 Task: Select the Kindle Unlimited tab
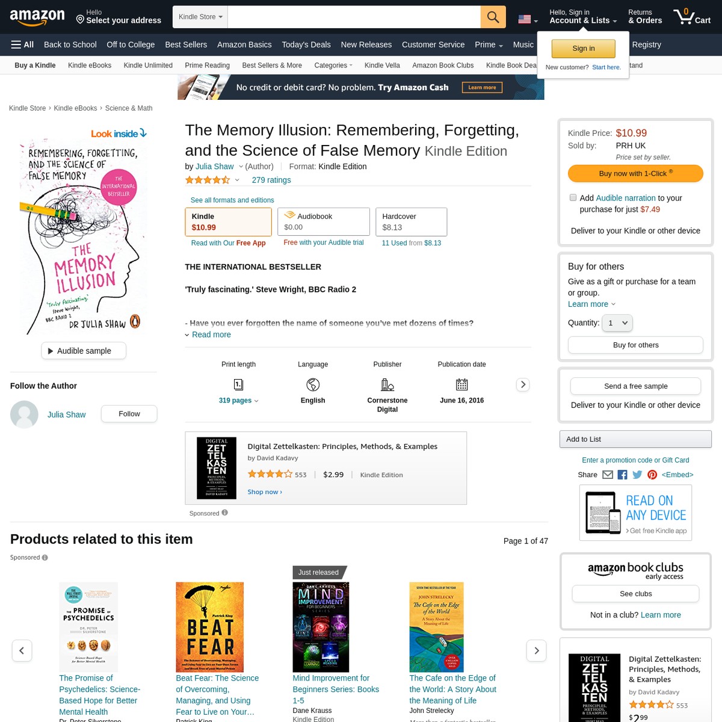(x=148, y=66)
